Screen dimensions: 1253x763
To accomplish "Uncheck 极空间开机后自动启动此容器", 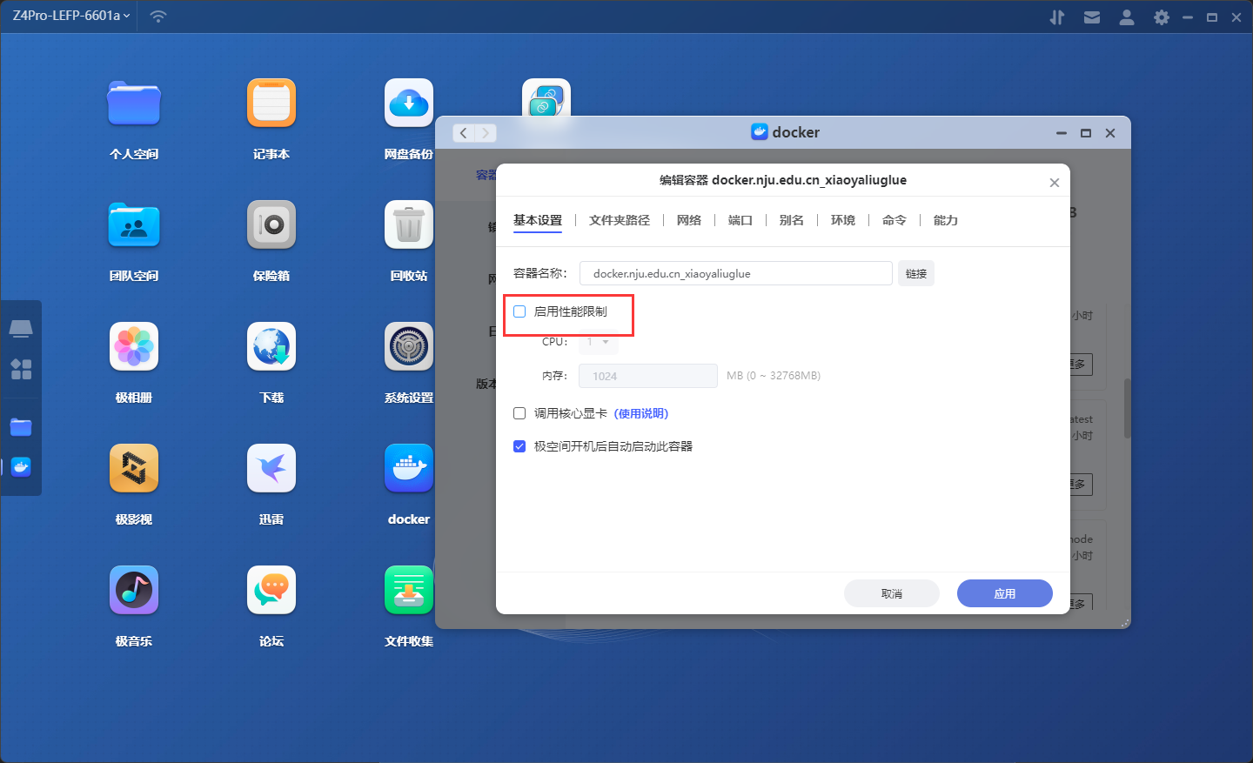I will pos(519,446).
